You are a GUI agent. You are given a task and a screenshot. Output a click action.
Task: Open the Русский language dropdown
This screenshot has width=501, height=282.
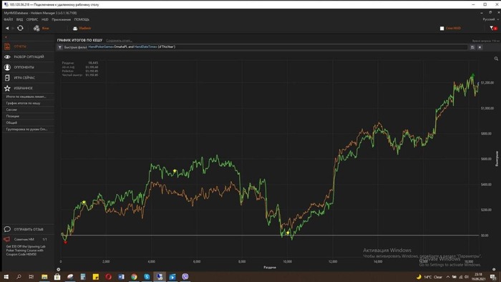pos(490,19)
